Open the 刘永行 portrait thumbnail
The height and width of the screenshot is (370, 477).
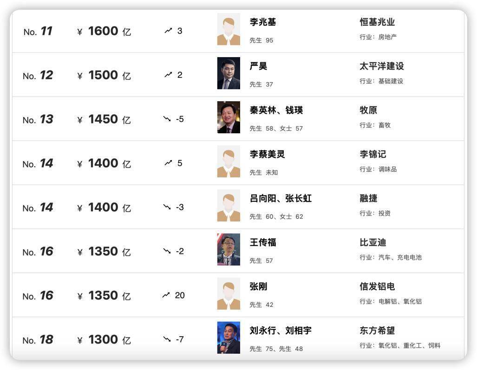click(x=229, y=338)
